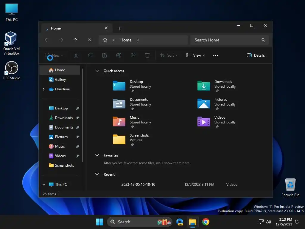The image size is (305, 229).
Task: Select Screenshots in the navigation pane
Action: (61, 165)
